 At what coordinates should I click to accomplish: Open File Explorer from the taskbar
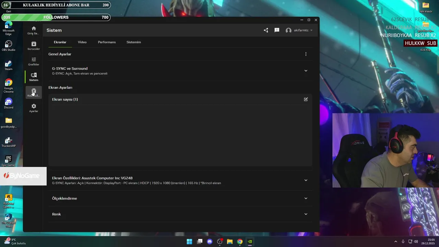(230, 242)
